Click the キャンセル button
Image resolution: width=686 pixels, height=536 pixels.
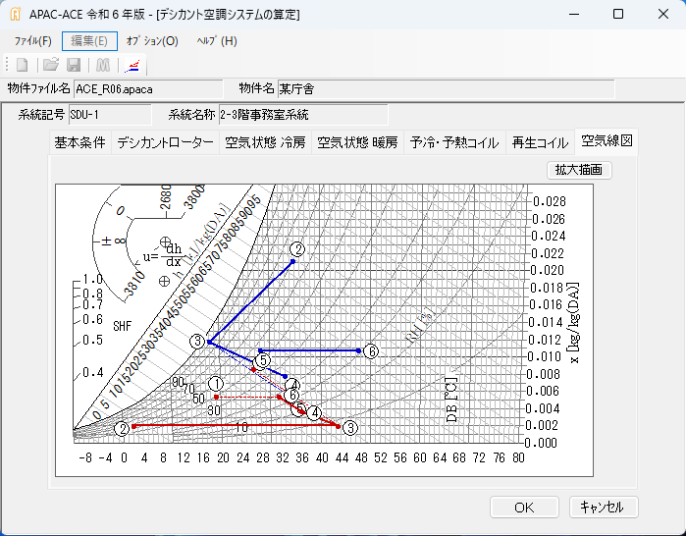coord(604,508)
